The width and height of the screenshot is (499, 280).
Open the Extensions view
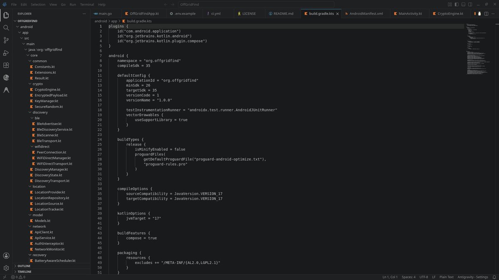click(6, 65)
